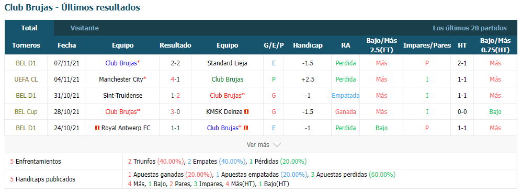This screenshot has height=194, width=521.
Task: Click red card icon after Club Brujas 24/10/21
Action: click(x=245, y=128)
